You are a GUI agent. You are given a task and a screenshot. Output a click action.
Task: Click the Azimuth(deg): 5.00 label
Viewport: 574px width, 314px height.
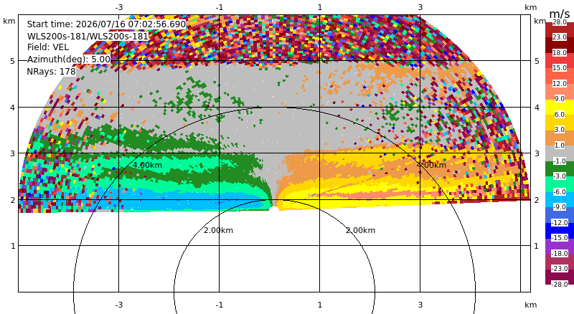point(68,60)
